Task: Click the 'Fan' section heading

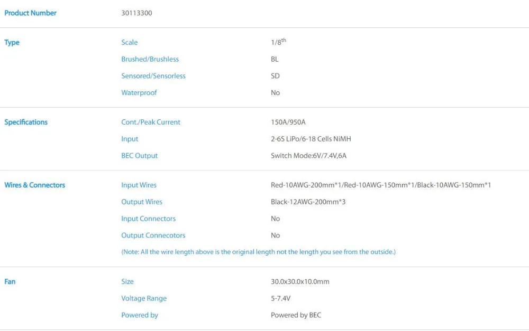Action: tap(10, 282)
